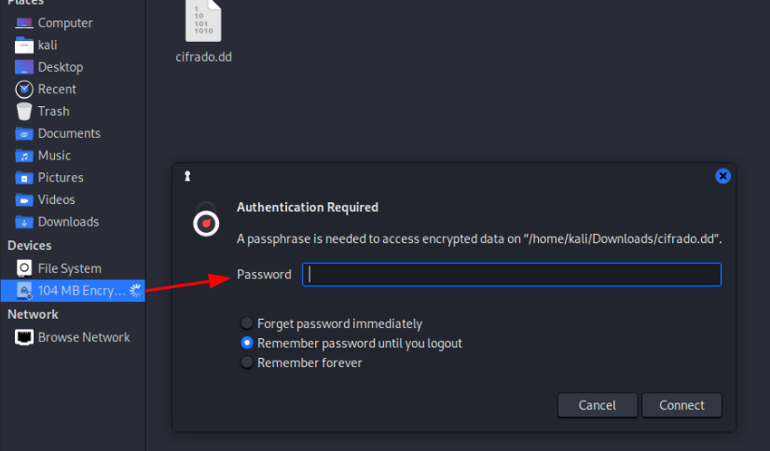
Task: Select the cifrado.dd file icon
Action: click(203, 21)
